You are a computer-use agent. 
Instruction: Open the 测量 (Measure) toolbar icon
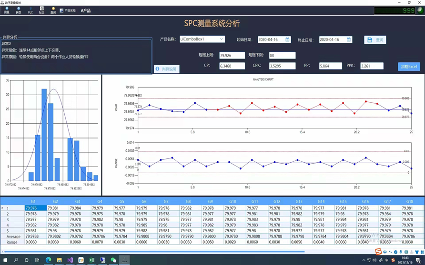coord(7,10)
